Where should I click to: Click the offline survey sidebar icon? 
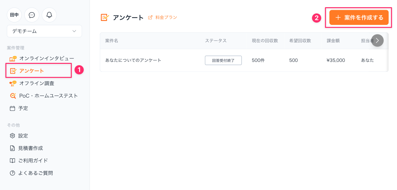(13, 83)
